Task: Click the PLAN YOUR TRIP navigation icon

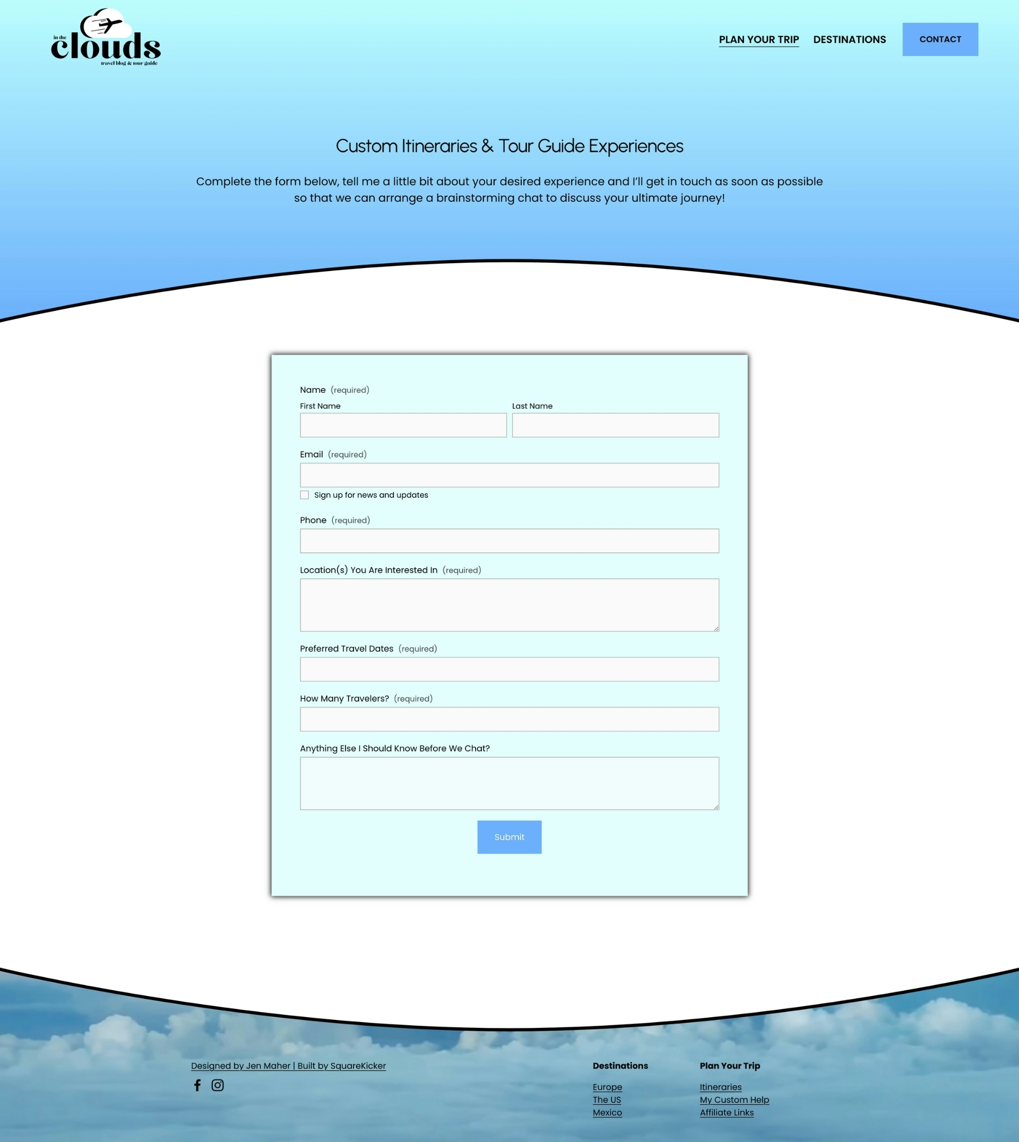Action: [x=758, y=38]
